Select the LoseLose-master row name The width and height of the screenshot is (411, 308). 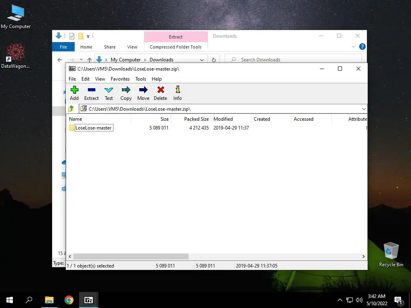94,128
